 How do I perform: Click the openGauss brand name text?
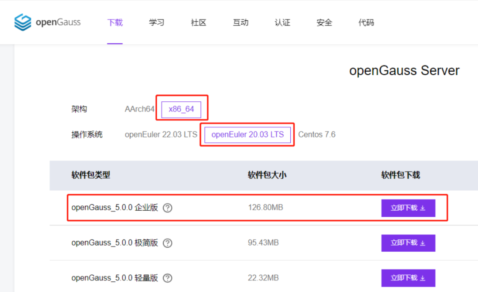[x=58, y=22]
